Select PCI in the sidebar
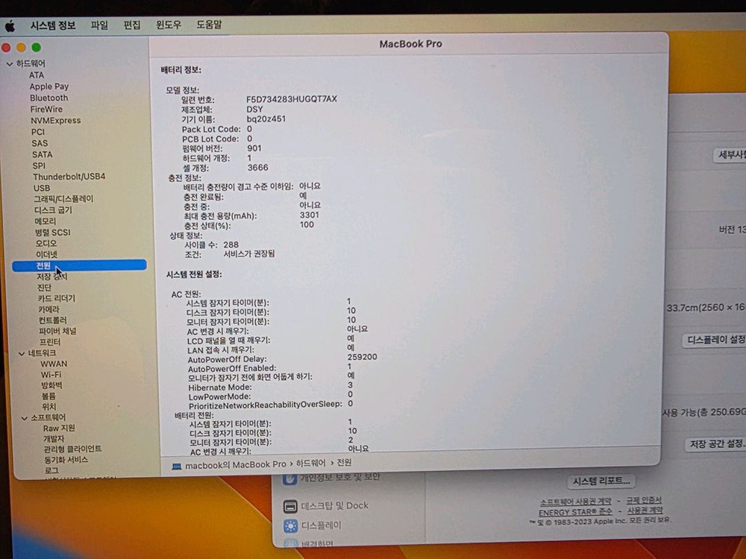This screenshot has height=559, width=746. pyautogui.click(x=38, y=132)
